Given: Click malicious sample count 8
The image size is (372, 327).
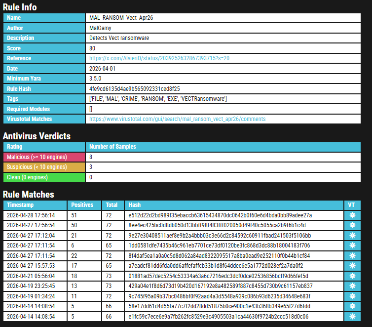Looking at the screenshot, I should [x=91, y=157].
